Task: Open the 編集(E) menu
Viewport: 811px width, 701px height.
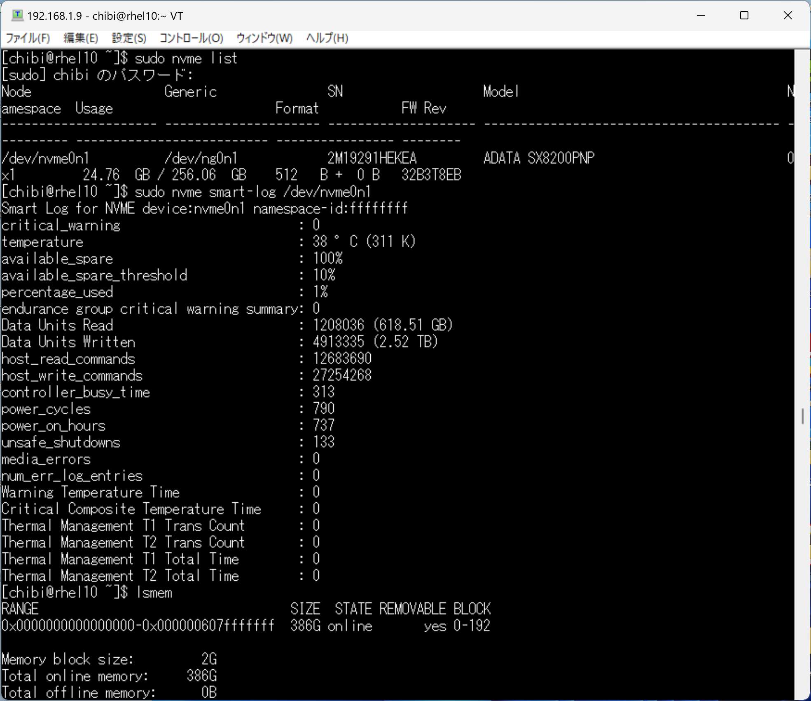Action: point(81,38)
